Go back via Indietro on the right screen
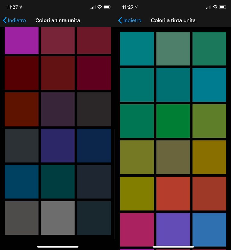The height and width of the screenshot is (250, 231). pyautogui.click(x=132, y=20)
